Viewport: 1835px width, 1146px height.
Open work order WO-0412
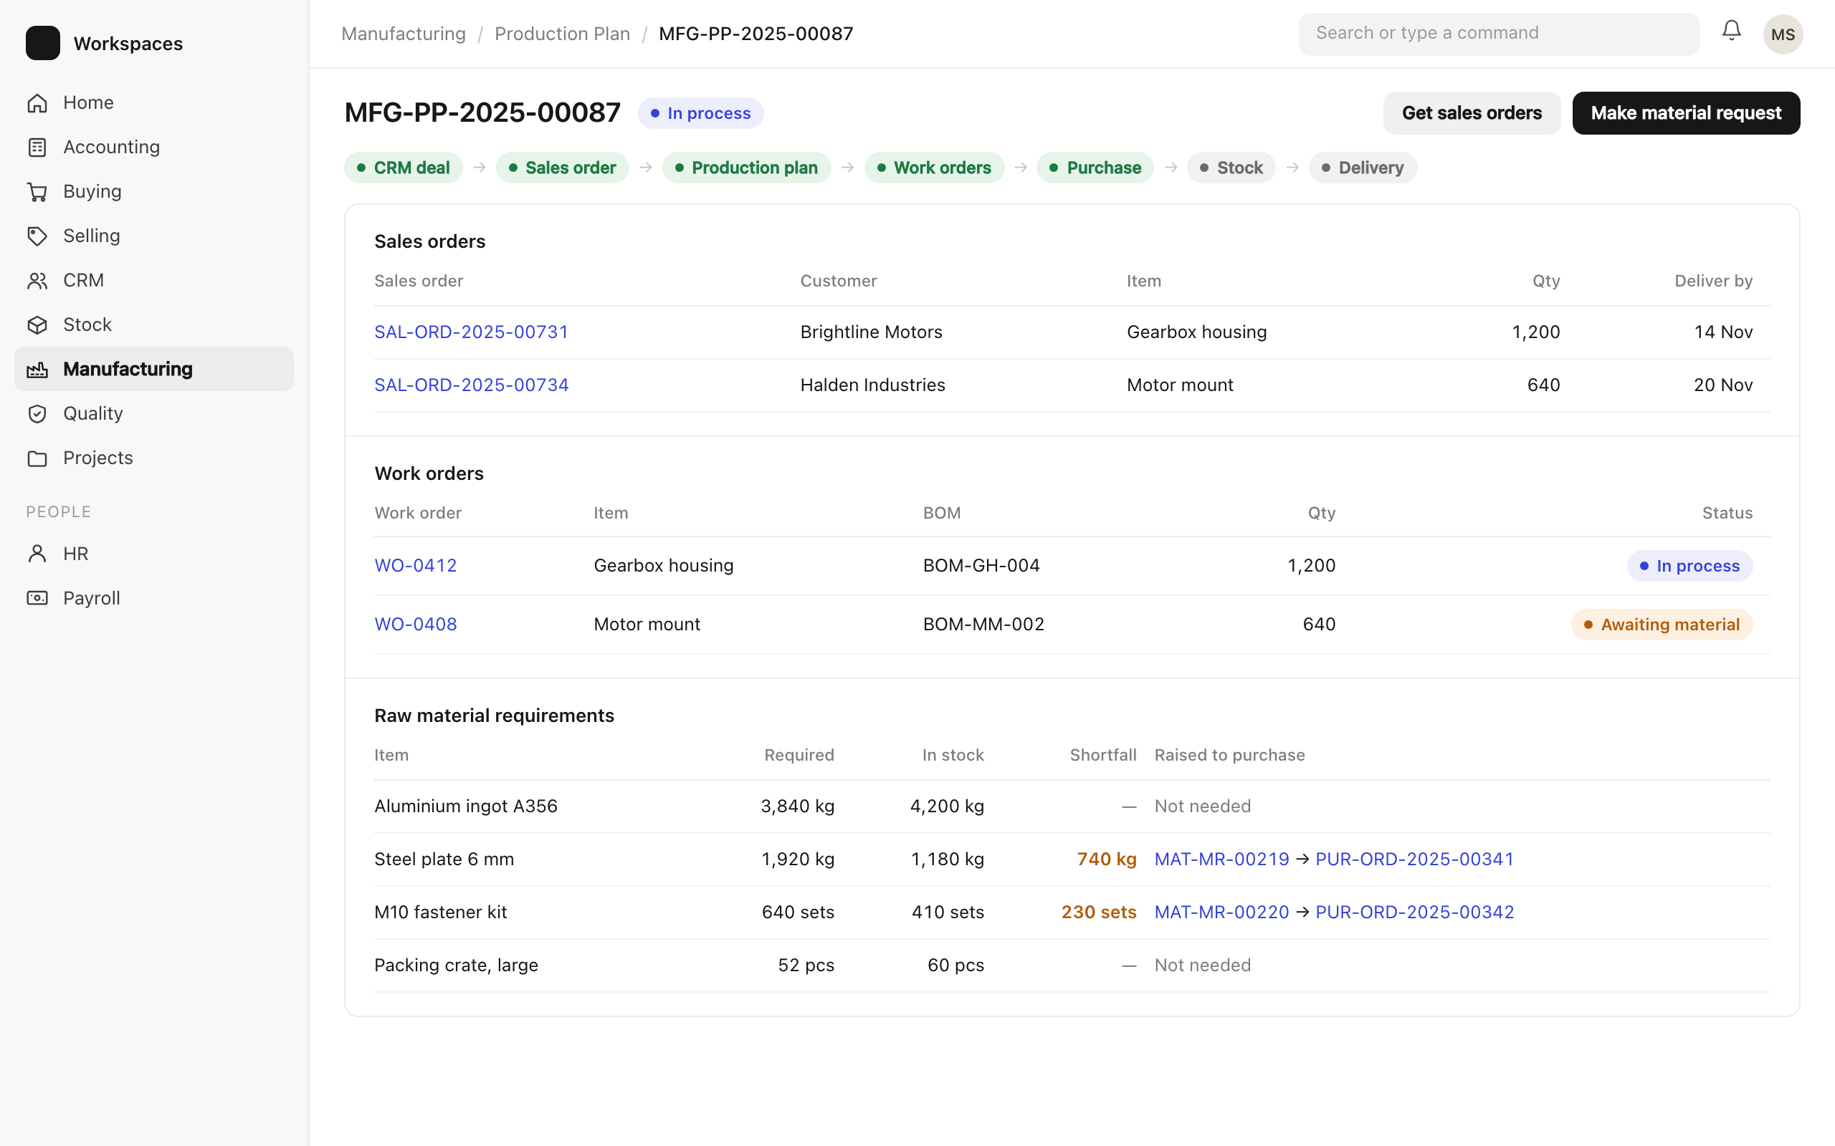click(x=416, y=565)
